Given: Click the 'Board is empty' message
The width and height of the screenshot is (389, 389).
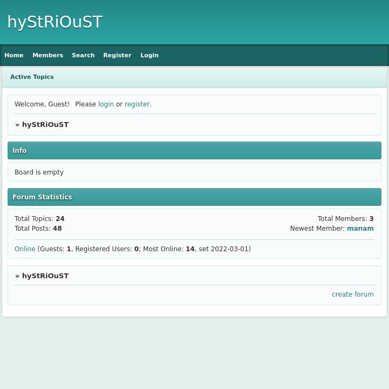Looking at the screenshot, I should 39,172.
